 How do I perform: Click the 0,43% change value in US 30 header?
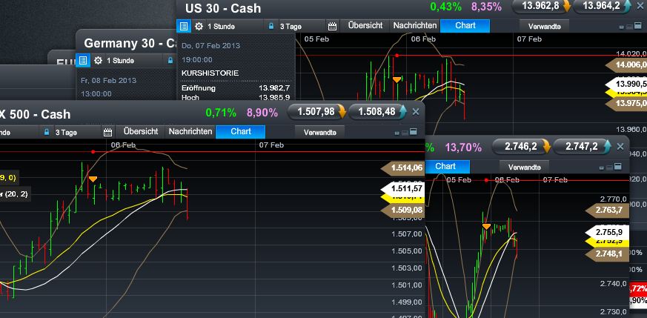pyautogui.click(x=445, y=7)
